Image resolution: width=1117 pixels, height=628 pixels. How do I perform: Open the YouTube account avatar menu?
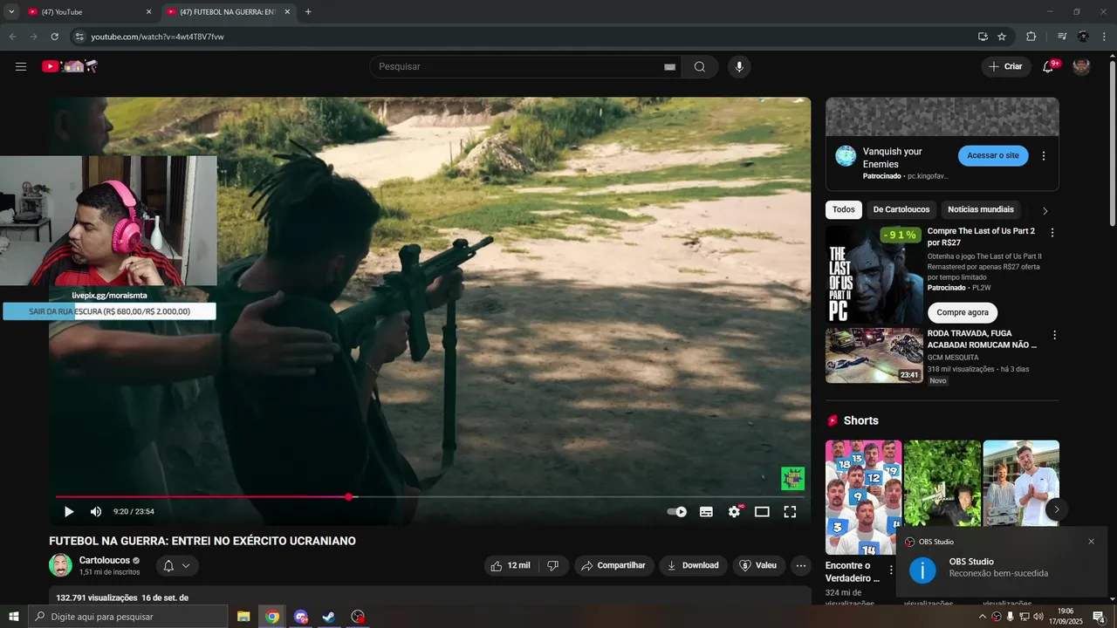click(1081, 66)
